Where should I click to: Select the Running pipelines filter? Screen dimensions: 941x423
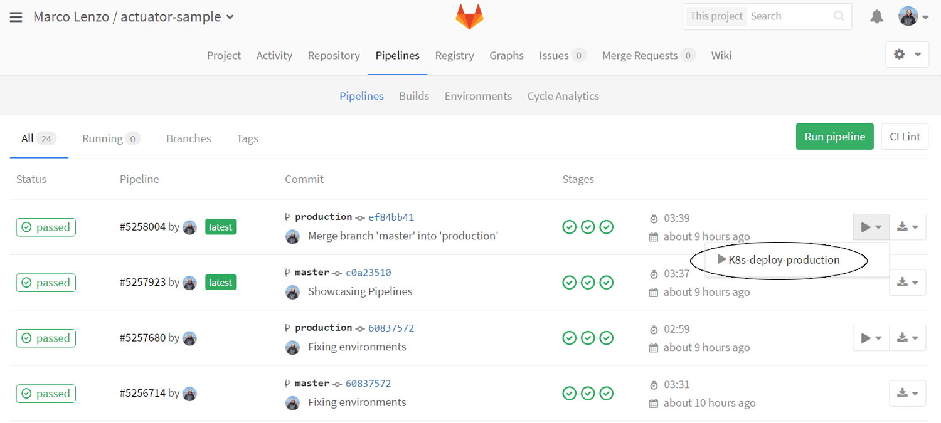point(104,138)
